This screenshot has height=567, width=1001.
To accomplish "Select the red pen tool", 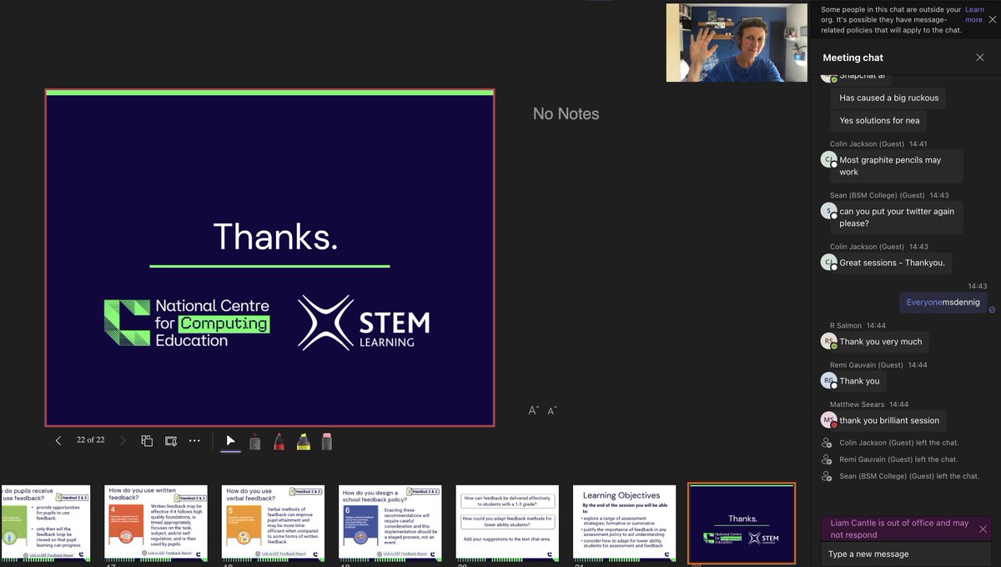I will pos(279,441).
